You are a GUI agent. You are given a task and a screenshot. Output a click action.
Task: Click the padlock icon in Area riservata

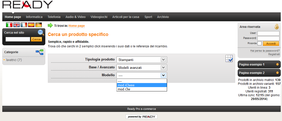coord(276,26)
